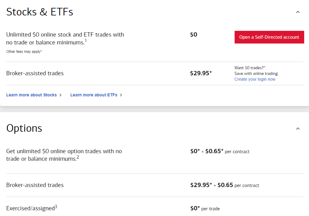Open footnote 2 after balance minimums in Options

coord(78,157)
